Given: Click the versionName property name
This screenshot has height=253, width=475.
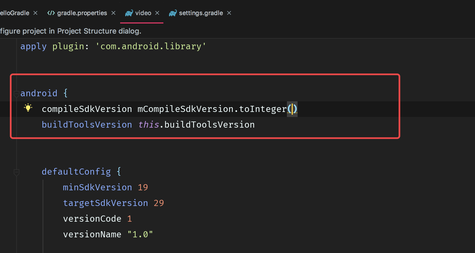Looking at the screenshot, I should click(x=92, y=234).
